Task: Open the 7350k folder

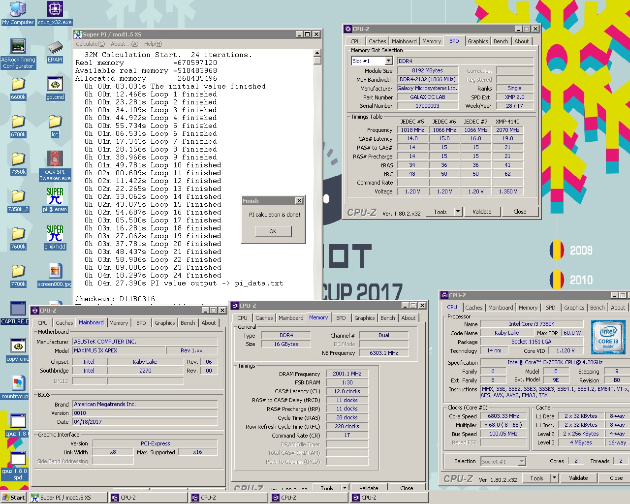Action: pyautogui.click(x=18, y=163)
